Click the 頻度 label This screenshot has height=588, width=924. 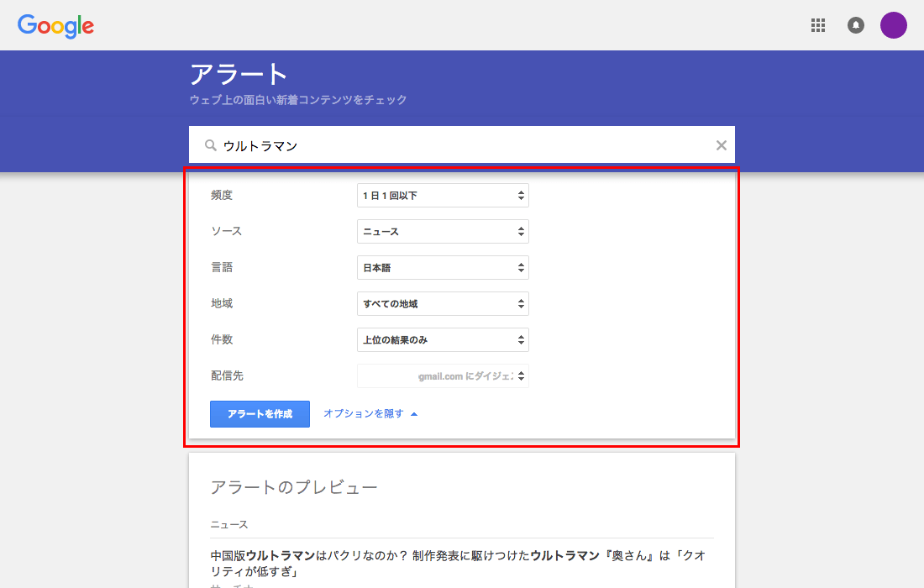[222, 195]
